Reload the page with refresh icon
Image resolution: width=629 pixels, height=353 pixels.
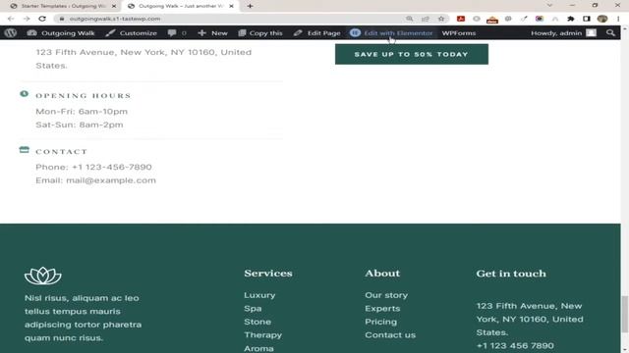coord(42,19)
